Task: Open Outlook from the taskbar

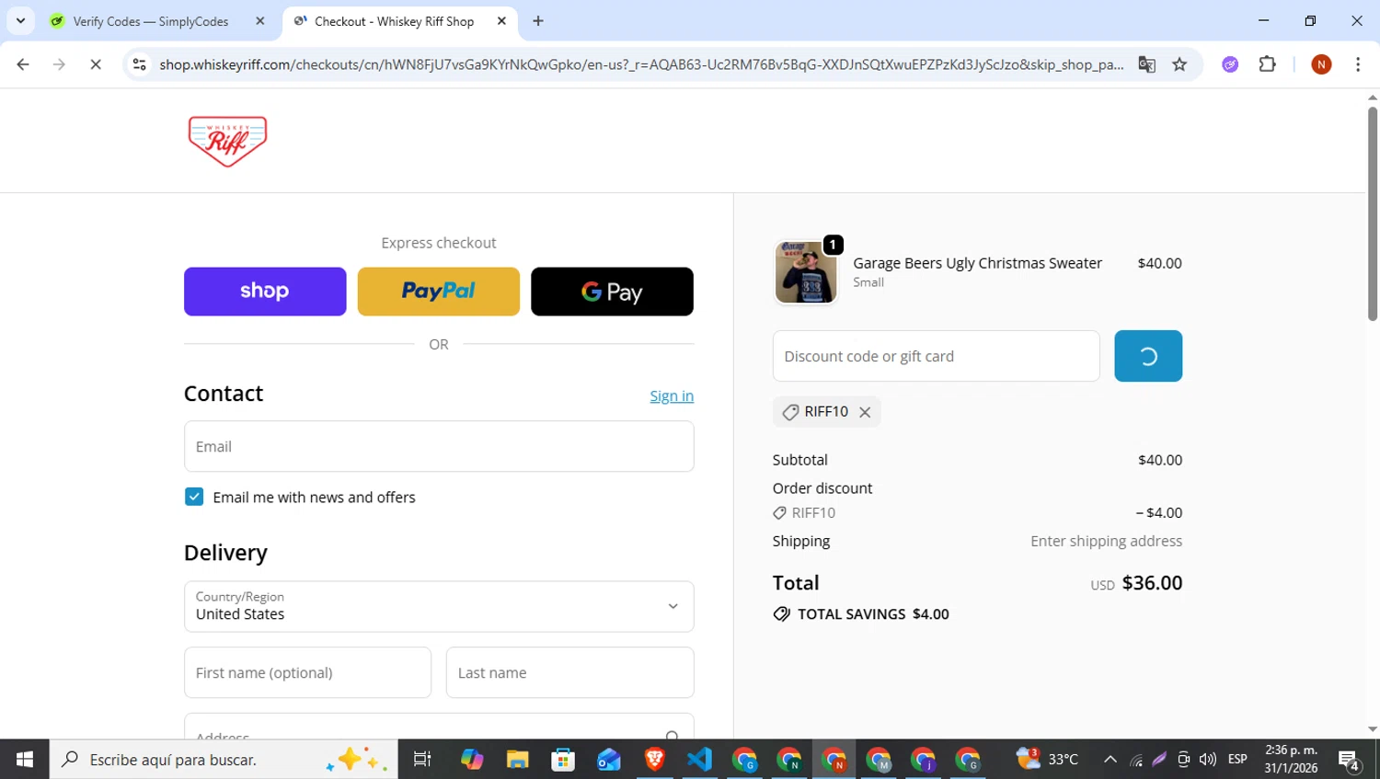Action: point(608,760)
